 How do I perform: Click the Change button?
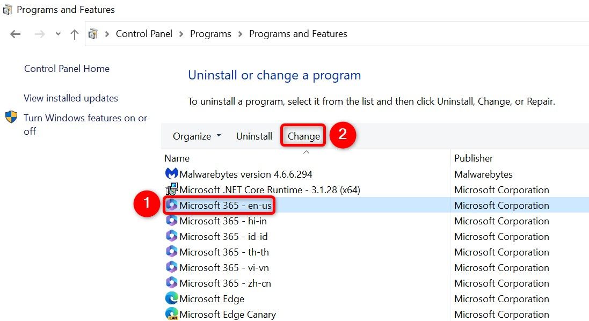tap(303, 136)
